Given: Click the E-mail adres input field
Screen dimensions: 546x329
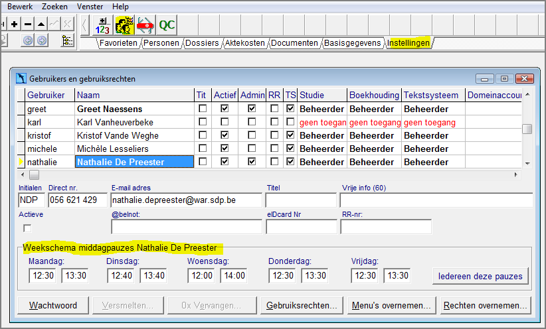Looking at the screenshot, I should click(186, 200).
